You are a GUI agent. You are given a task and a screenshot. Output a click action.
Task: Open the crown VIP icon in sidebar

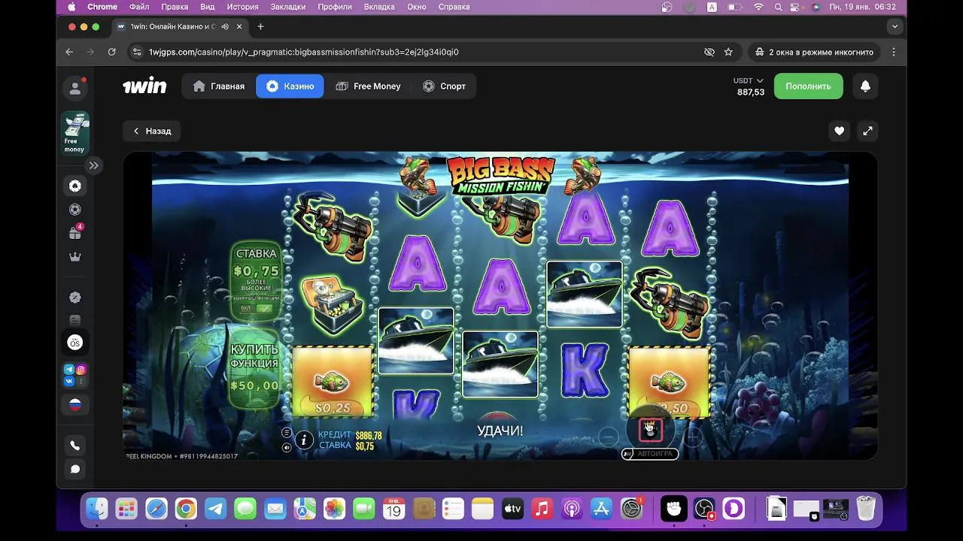point(74,257)
